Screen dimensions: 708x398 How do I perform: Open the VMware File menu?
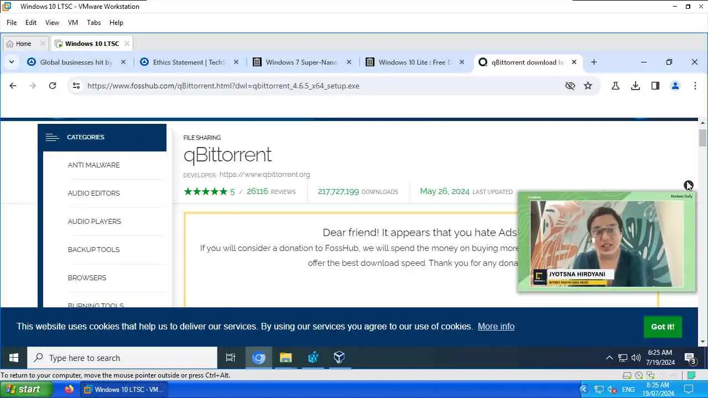pos(12,23)
